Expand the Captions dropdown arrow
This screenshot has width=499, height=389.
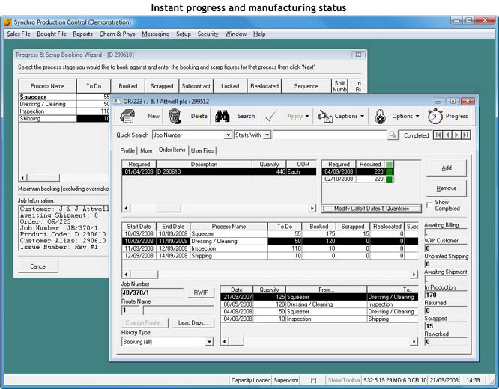362,116
